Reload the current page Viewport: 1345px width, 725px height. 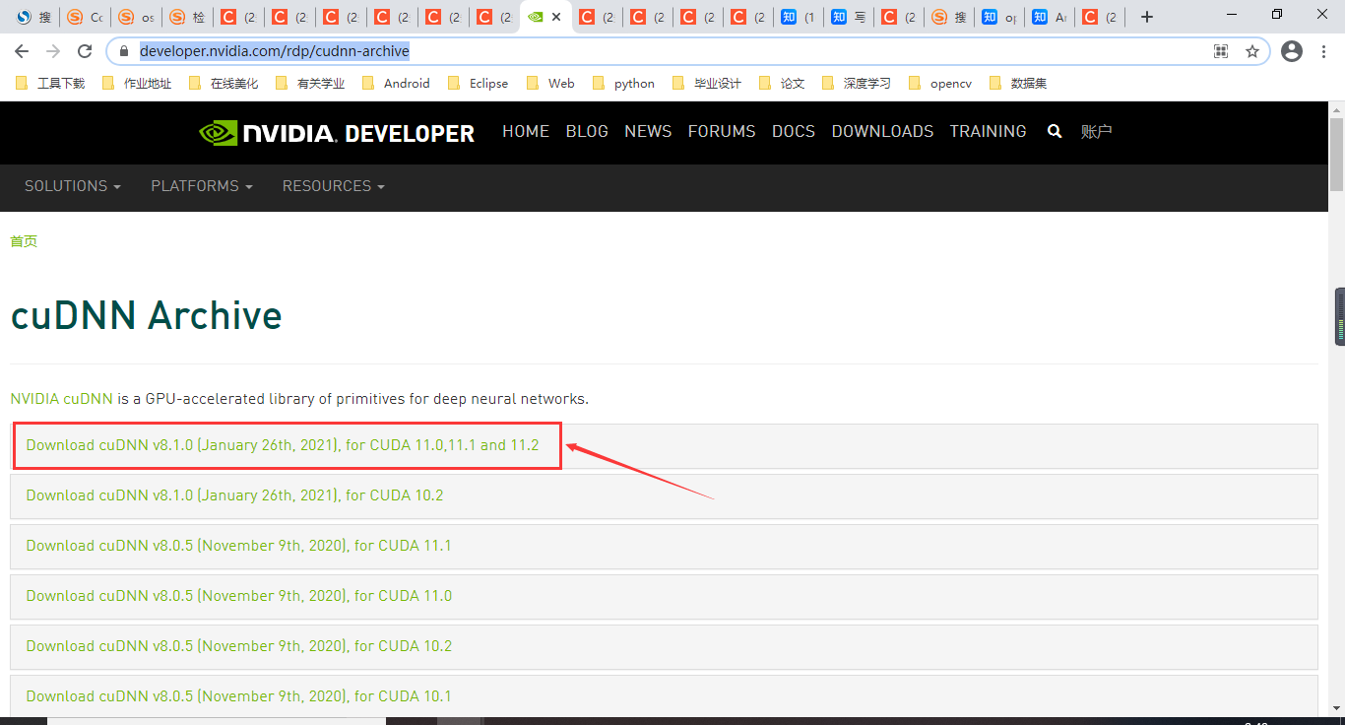click(85, 51)
